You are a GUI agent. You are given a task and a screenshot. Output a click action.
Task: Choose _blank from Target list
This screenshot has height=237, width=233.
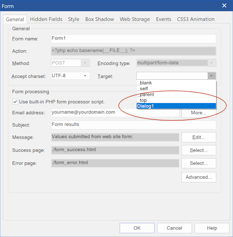tap(176, 83)
